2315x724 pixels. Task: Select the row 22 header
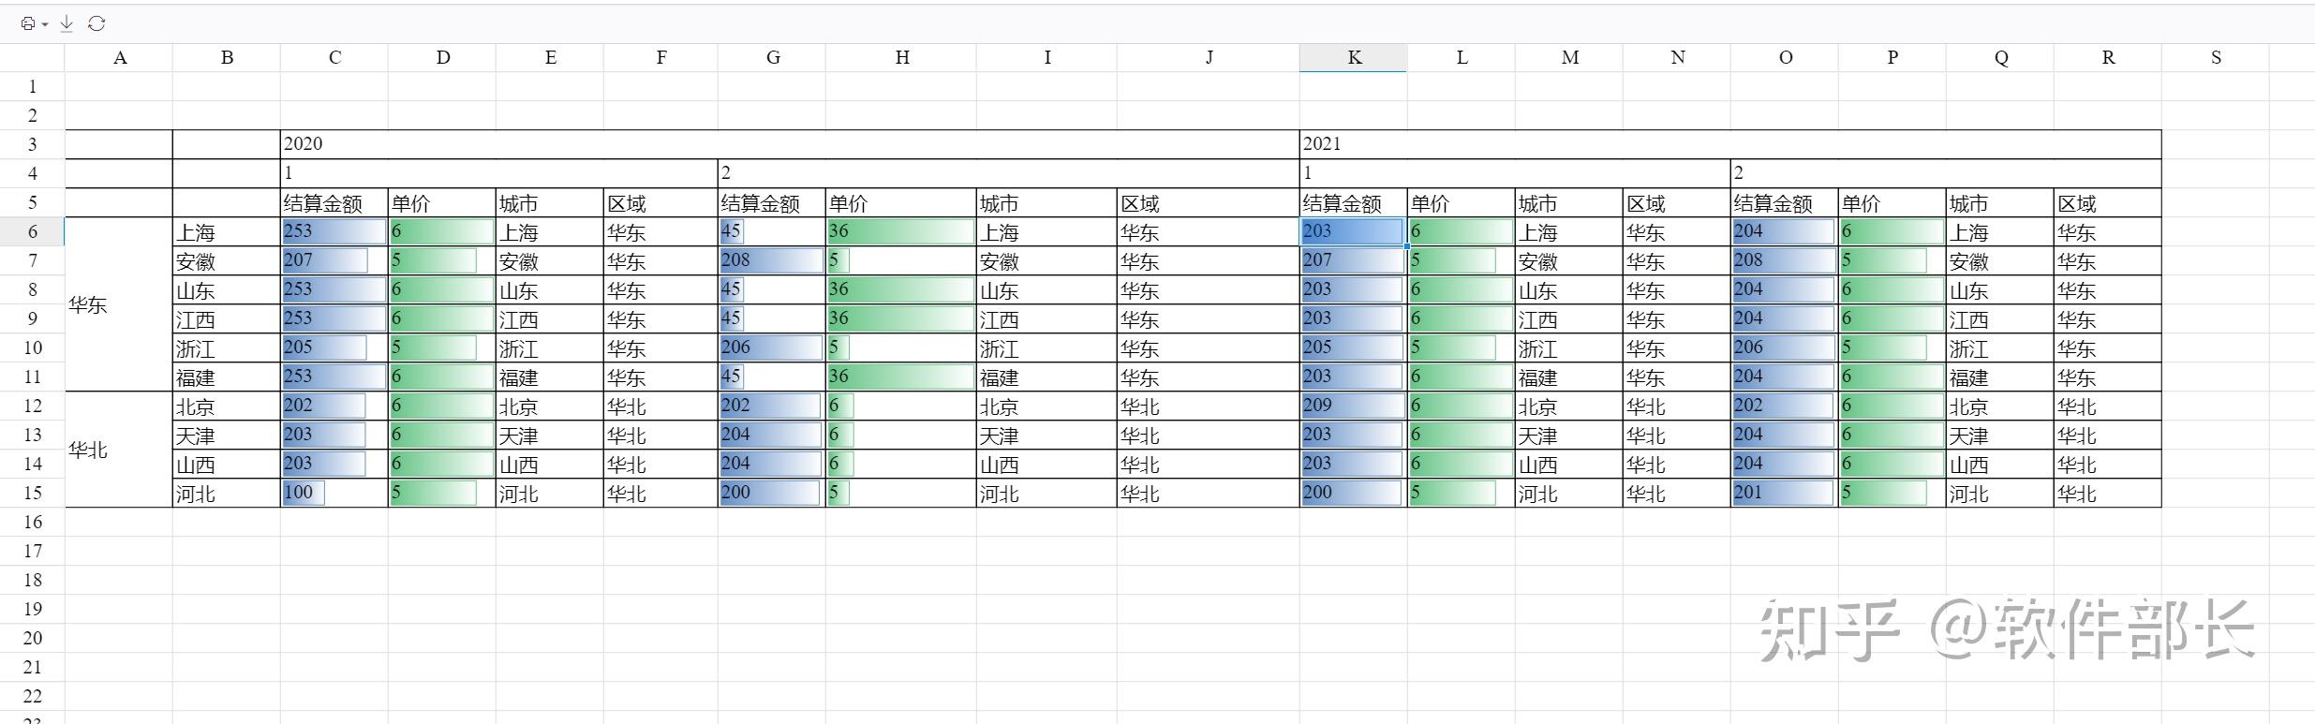coord(33,696)
